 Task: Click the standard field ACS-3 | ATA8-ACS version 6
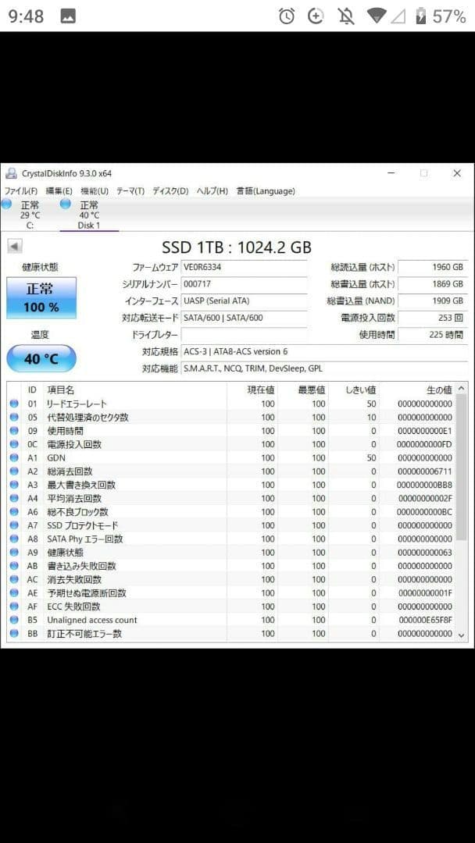point(324,351)
